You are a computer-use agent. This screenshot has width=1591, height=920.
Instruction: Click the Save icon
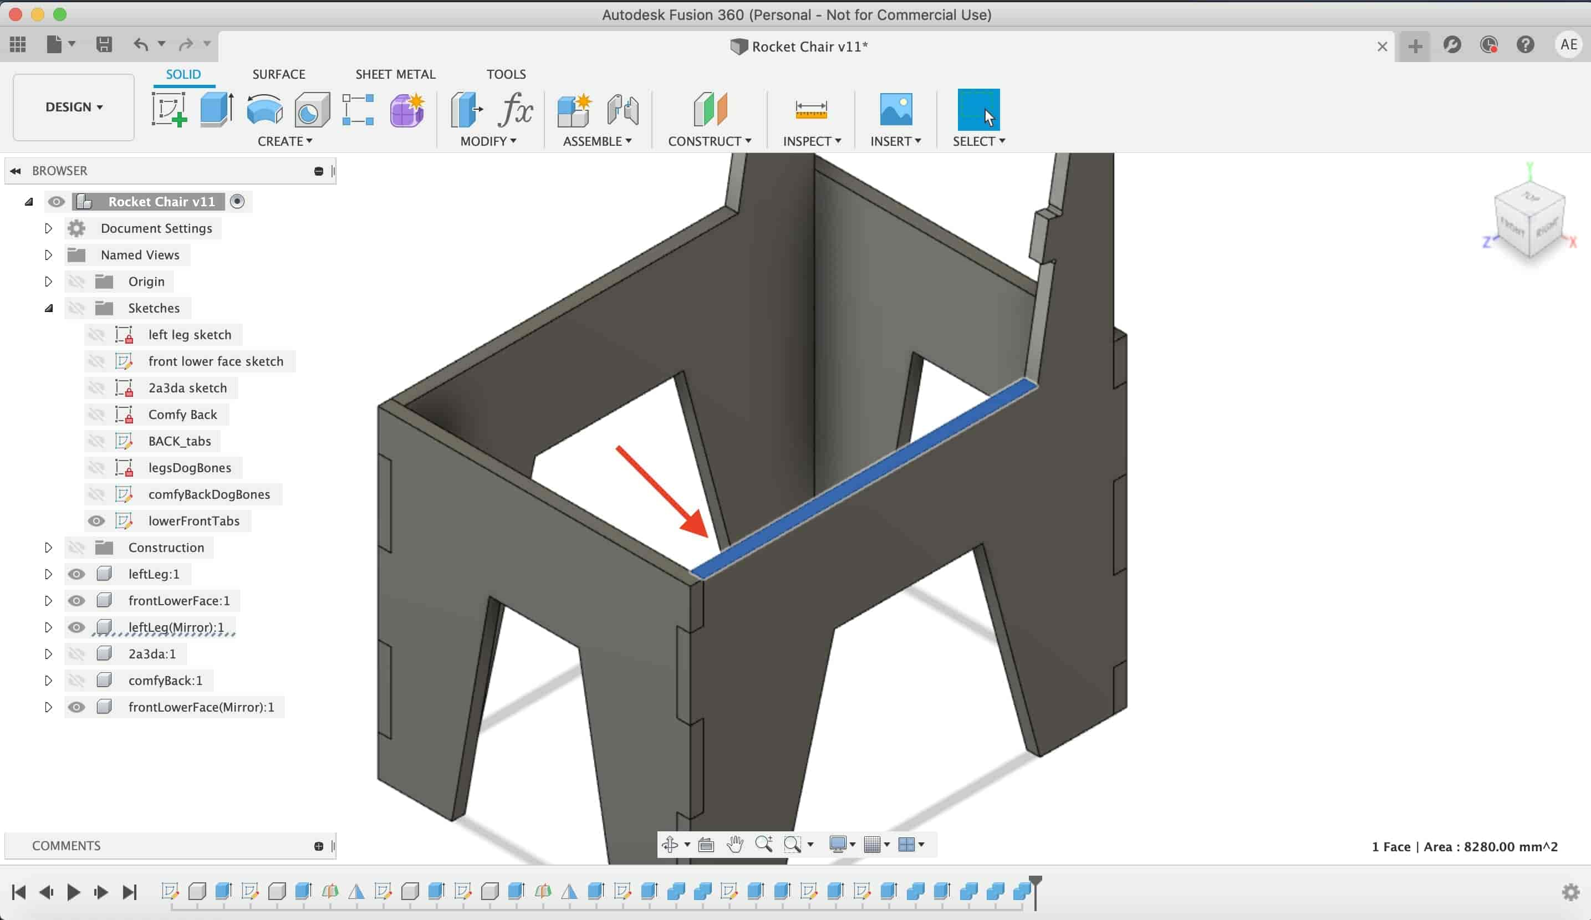coord(104,44)
